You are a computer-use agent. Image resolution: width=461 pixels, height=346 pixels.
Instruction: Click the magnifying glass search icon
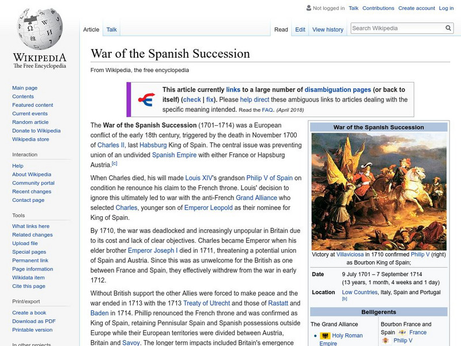pos(448,27)
